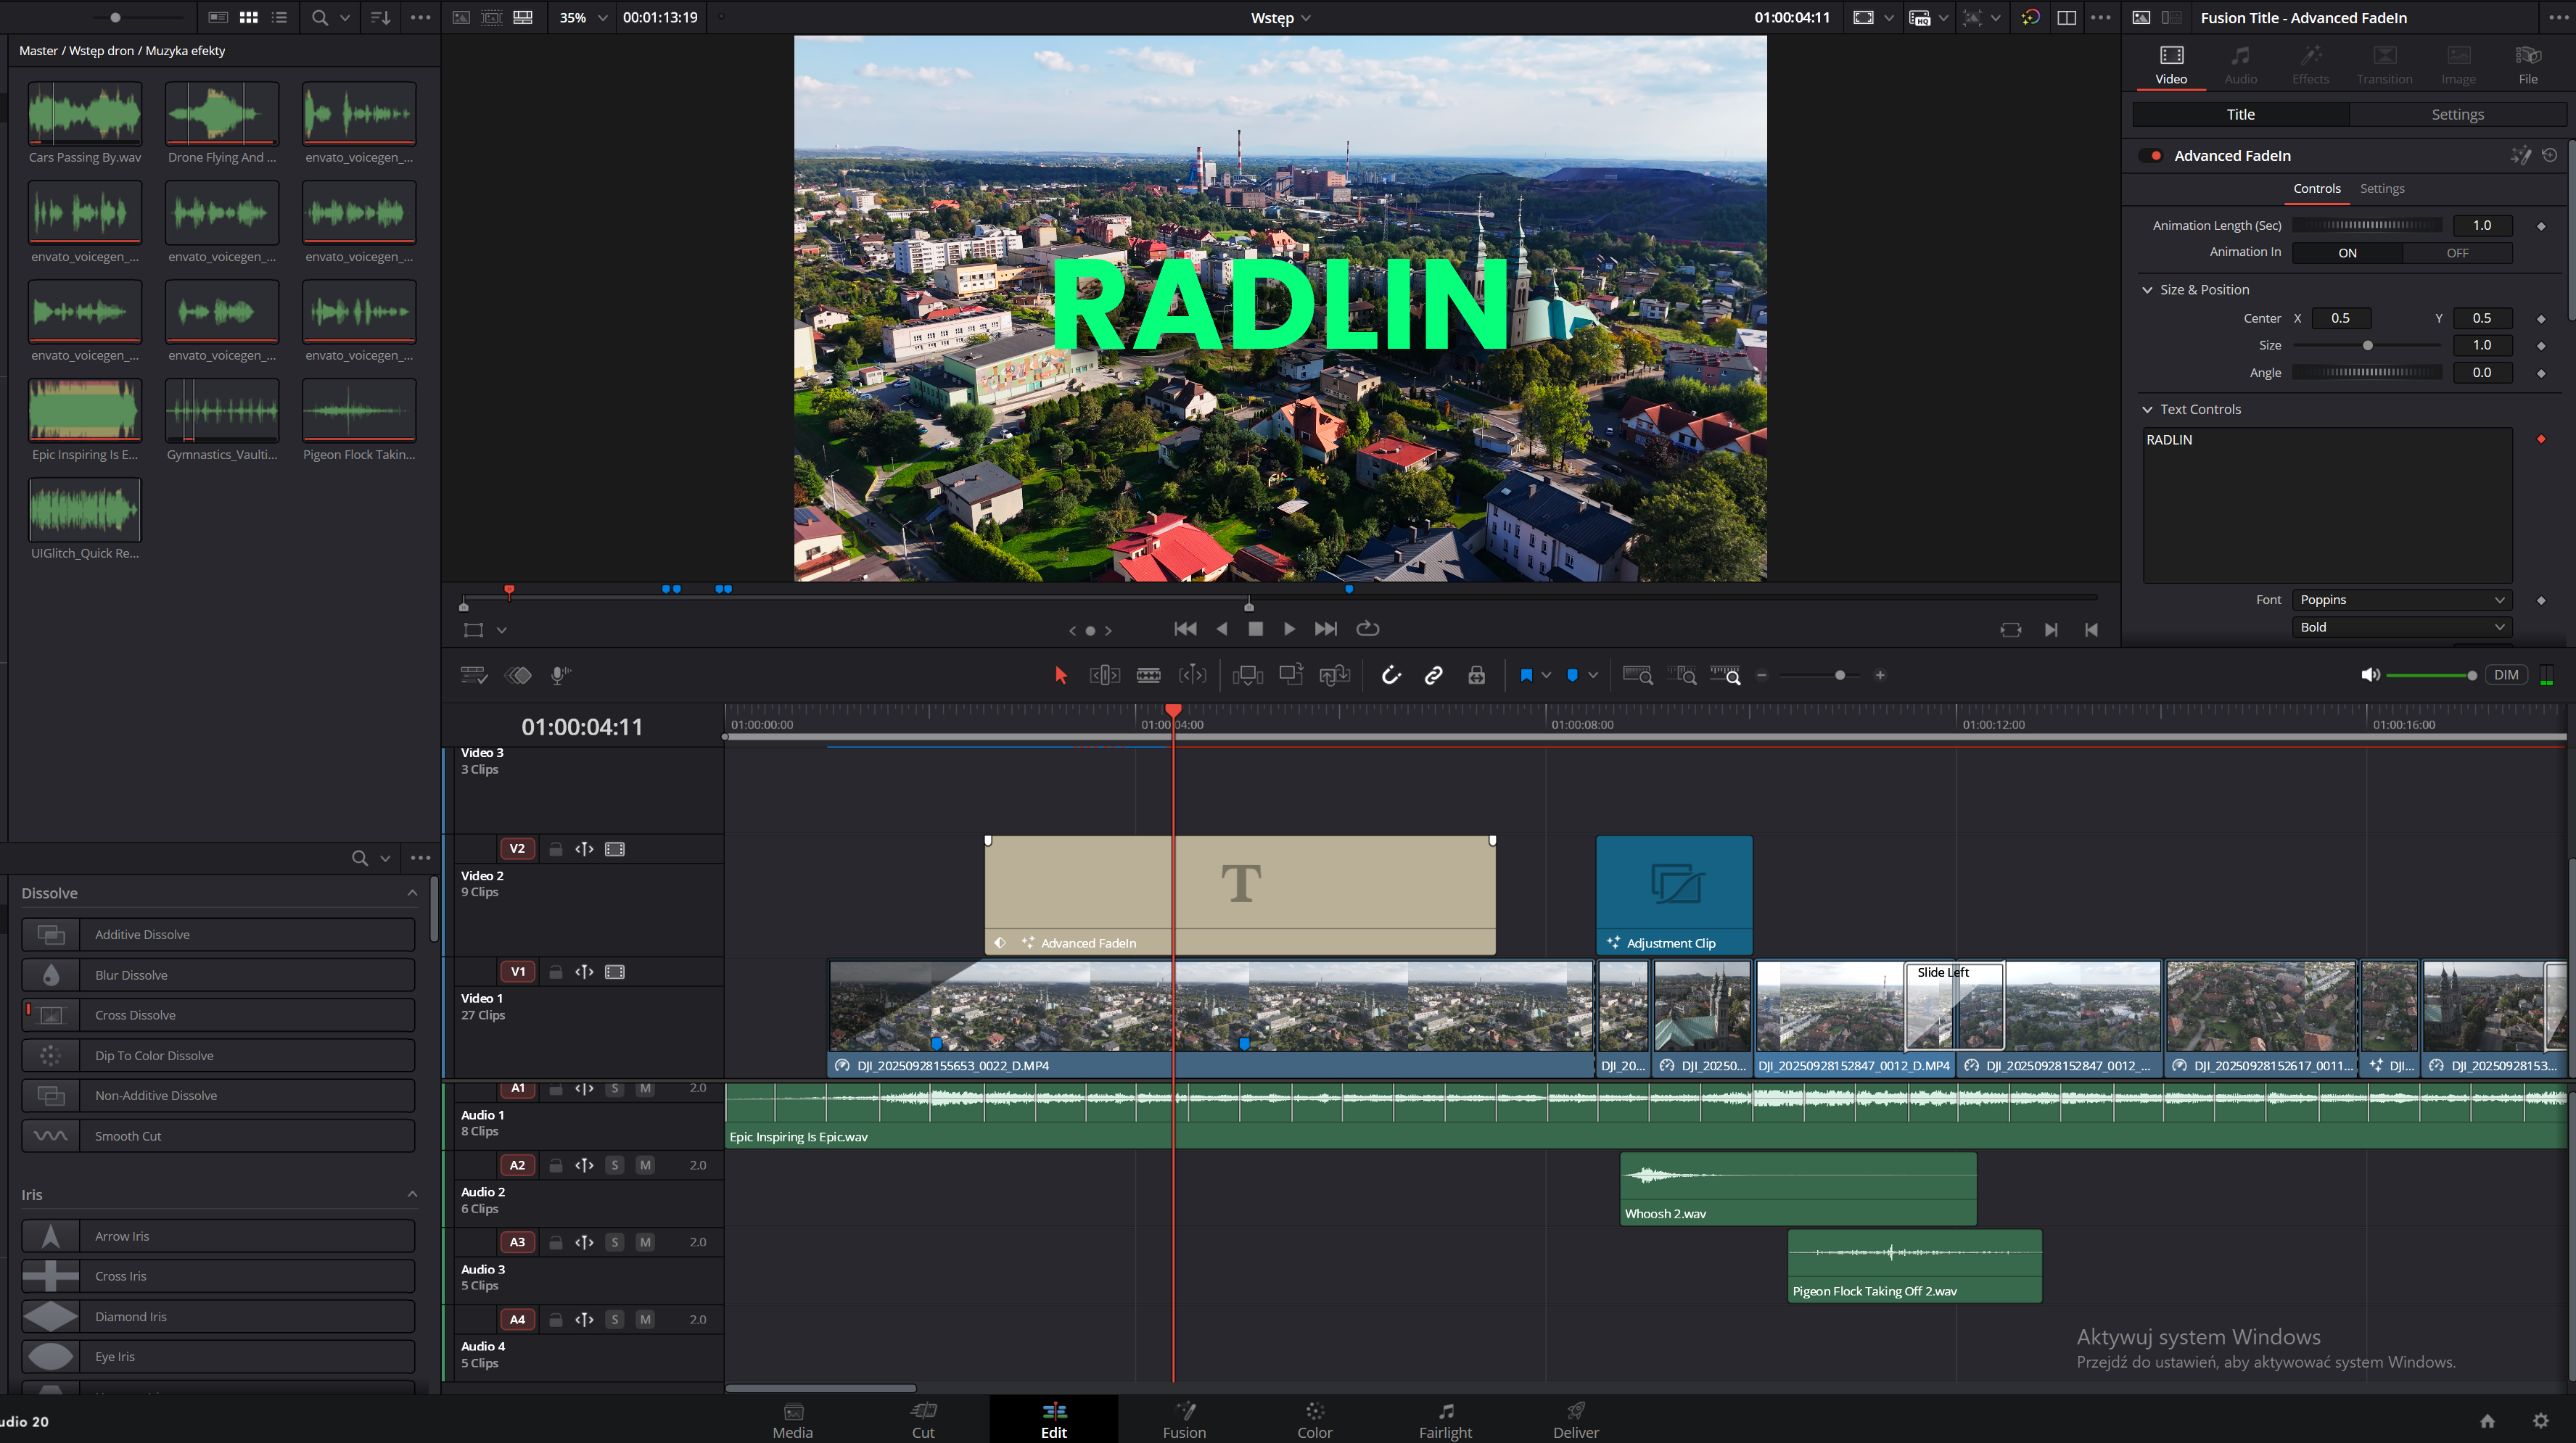The width and height of the screenshot is (2576, 1443).
Task: Toggle the linked selection chain icon
Action: pyautogui.click(x=1433, y=676)
